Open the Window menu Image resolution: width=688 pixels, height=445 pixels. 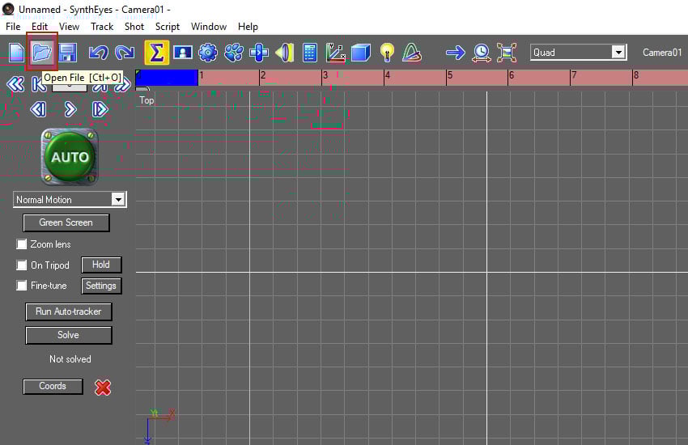point(209,27)
